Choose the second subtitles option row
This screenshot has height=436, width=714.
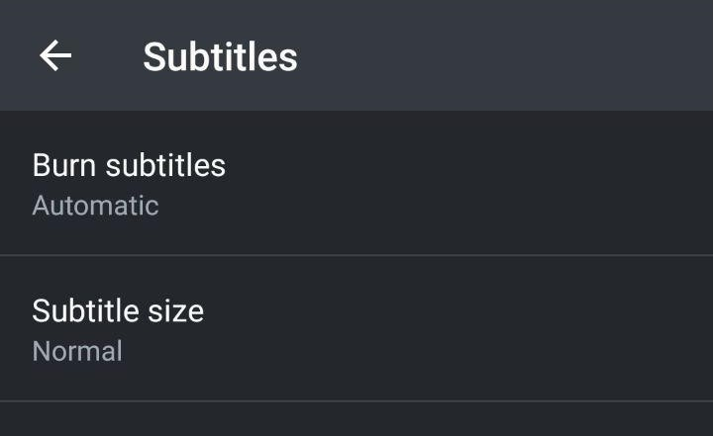[357, 329]
